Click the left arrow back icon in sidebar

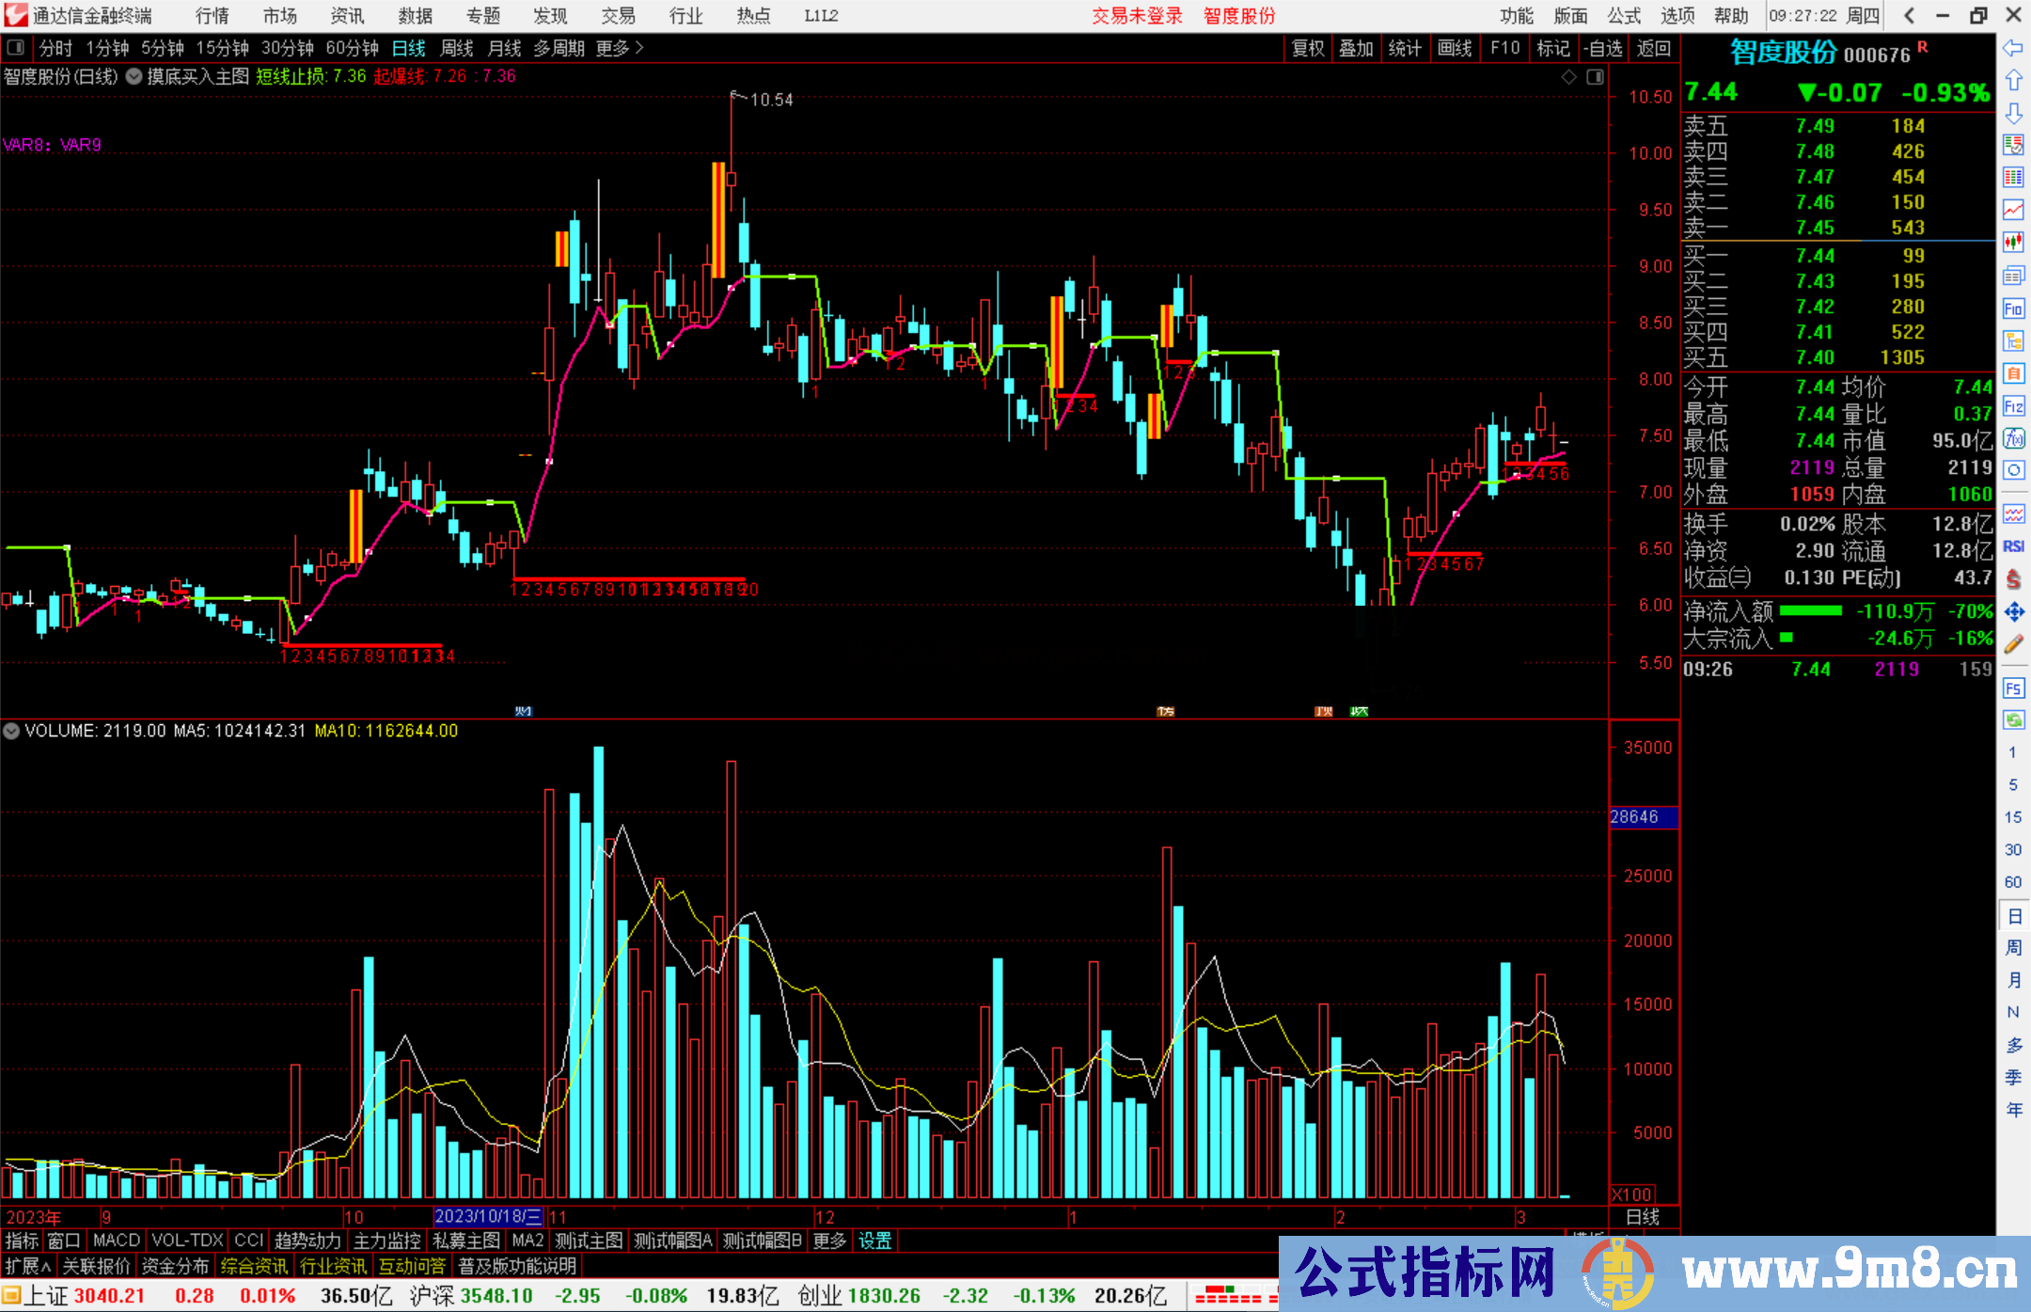point(2013,48)
